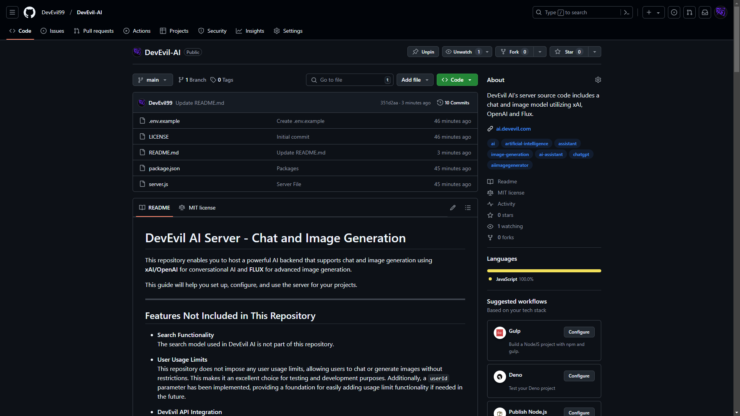Viewport: 740px width, 416px height.
Task: Click the server.js file entry
Action: click(x=158, y=183)
